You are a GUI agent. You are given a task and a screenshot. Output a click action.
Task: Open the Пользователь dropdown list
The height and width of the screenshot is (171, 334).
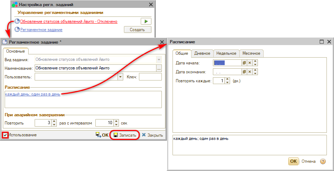pyautogui.click(x=120, y=77)
